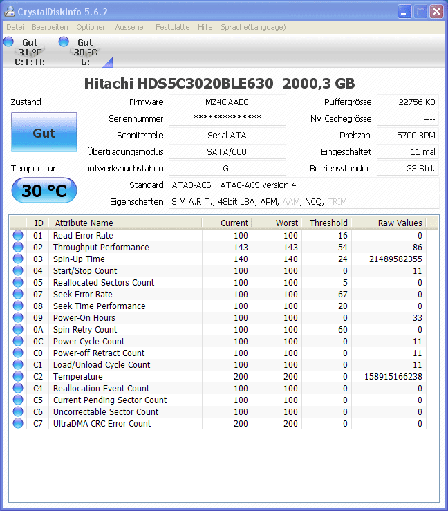Open the Festplatte menu
This screenshot has height=511, width=448.
coord(173,27)
